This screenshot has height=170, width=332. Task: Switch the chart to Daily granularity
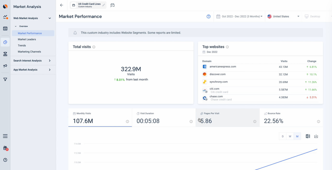point(282,136)
